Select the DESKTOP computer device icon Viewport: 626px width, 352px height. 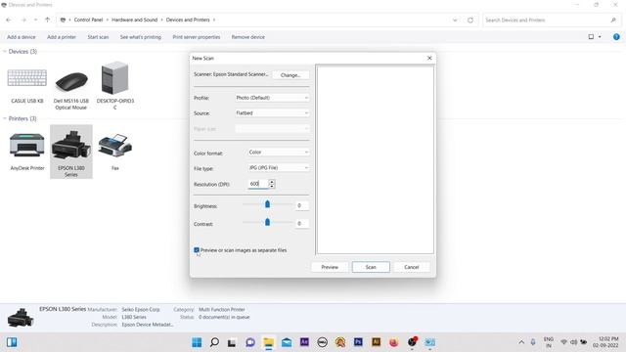tap(115, 86)
